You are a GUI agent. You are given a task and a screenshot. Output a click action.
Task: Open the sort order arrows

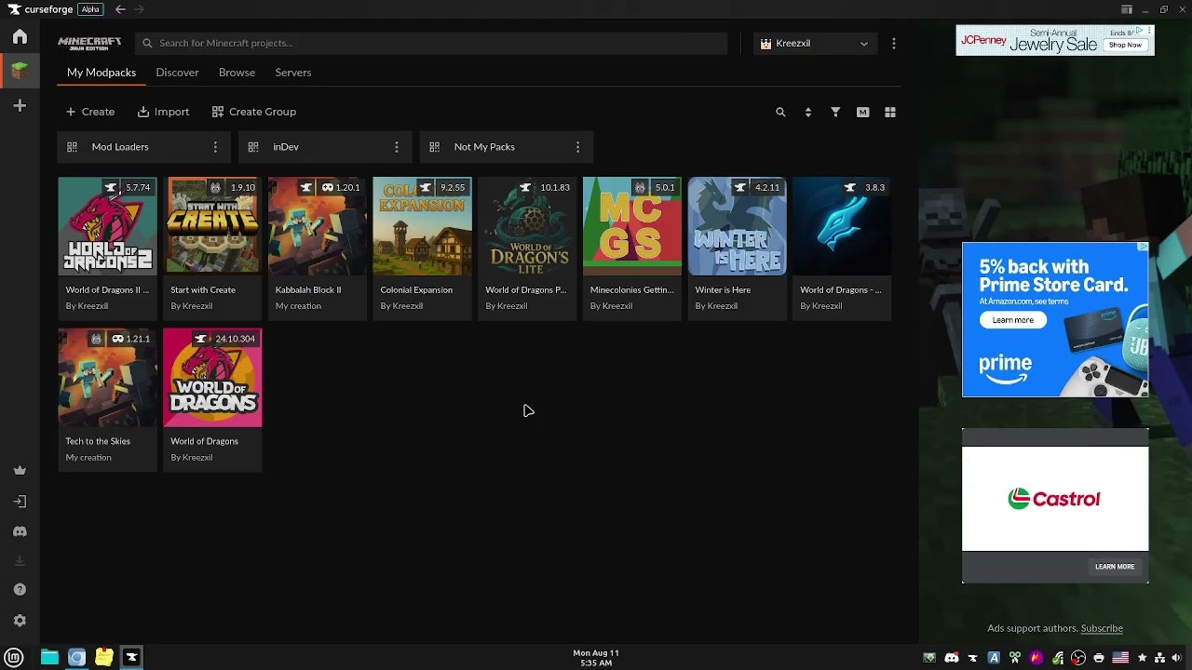[x=808, y=112]
